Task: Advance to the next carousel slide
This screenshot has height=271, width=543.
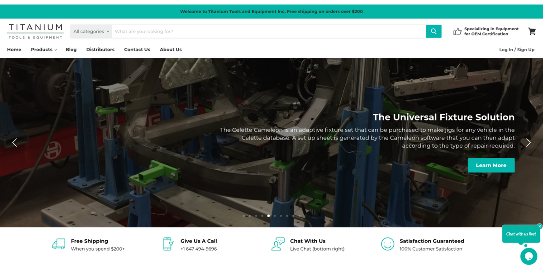Action: click(528, 142)
